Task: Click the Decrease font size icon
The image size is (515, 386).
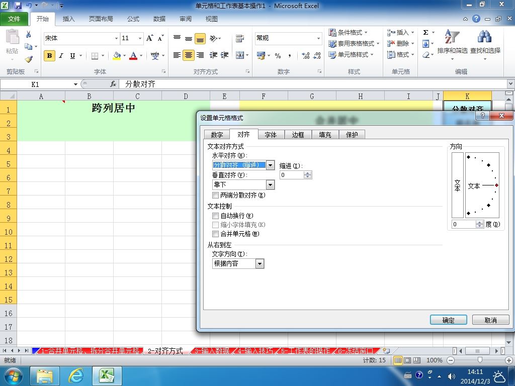Action: [x=160, y=38]
